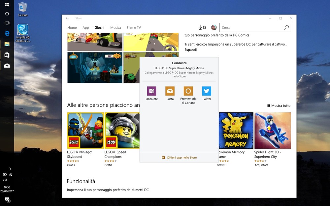Click Condividi panel heading

click(179, 63)
